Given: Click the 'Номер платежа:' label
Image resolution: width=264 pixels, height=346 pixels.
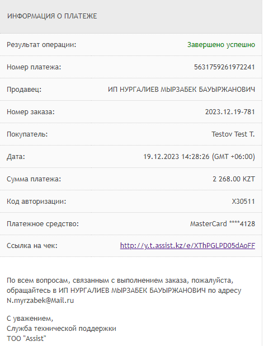Looking at the screenshot, I should pyautogui.click(x=34, y=67).
